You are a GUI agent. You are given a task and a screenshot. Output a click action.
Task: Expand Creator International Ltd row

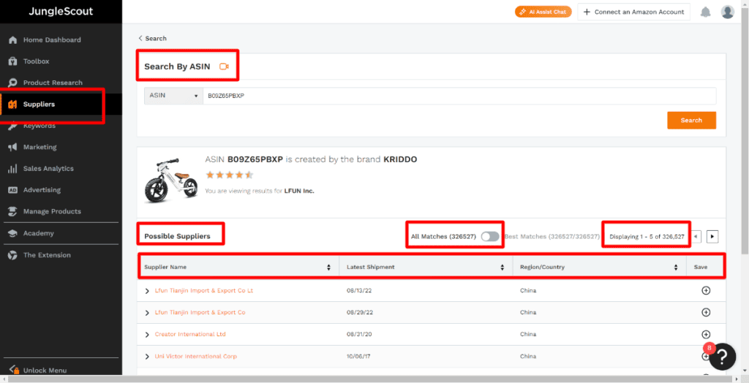(147, 335)
